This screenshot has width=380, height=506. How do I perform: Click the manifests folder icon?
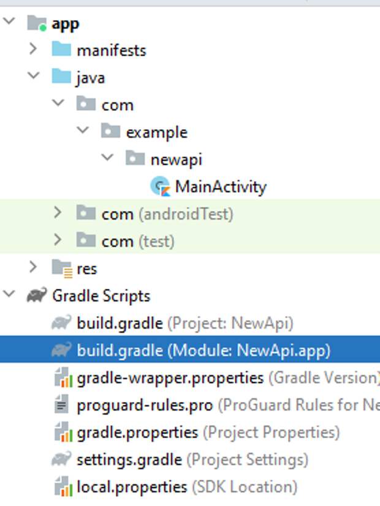pyautogui.click(x=61, y=50)
